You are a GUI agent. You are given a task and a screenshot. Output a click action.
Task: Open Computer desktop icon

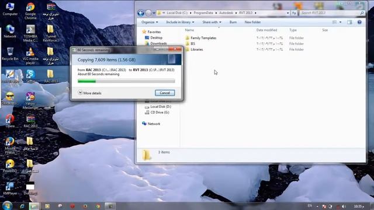coord(10,9)
